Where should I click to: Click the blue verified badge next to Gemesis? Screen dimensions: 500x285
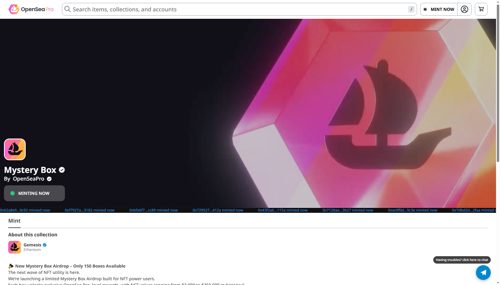pos(45,245)
